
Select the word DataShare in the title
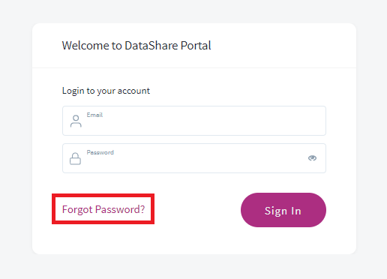(x=151, y=46)
